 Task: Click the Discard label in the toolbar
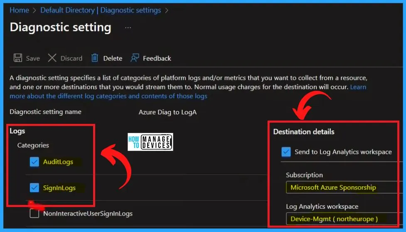coord(71,58)
